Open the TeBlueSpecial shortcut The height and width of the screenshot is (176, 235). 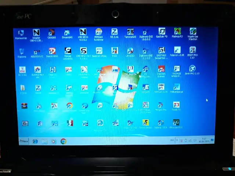pyautogui.click(x=177, y=88)
